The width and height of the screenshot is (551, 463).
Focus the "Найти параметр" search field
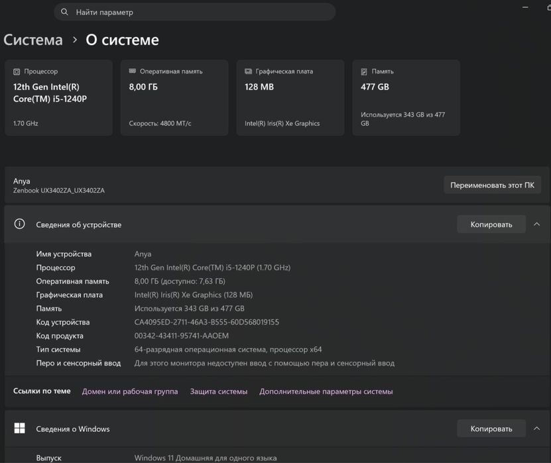pyautogui.click(x=195, y=12)
